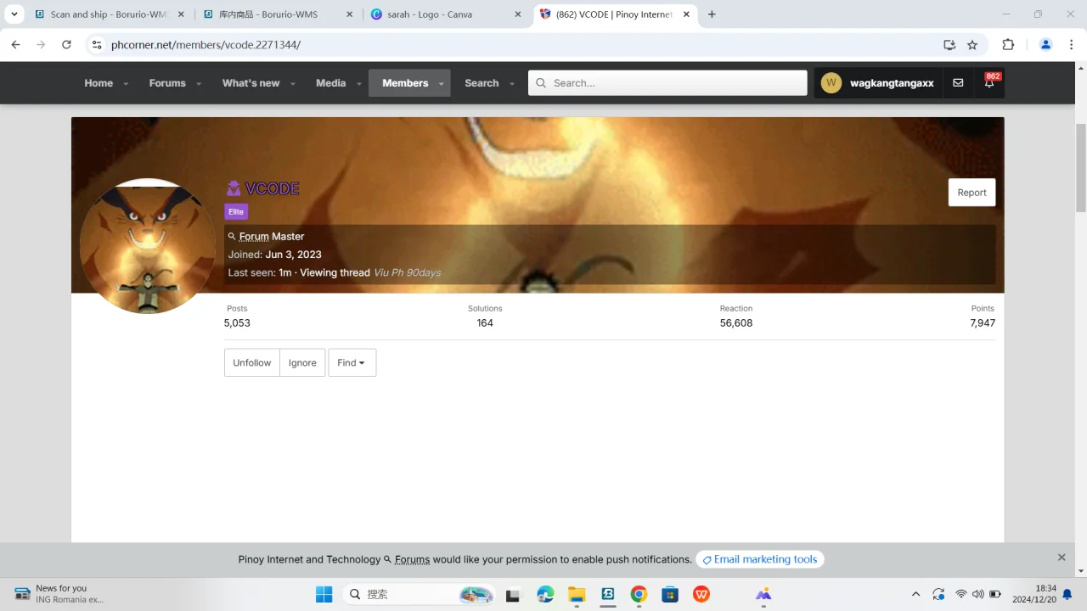1087x611 pixels.
Task: Switch to the 库内商品 Borurio-WMS tab
Action: pyautogui.click(x=278, y=14)
